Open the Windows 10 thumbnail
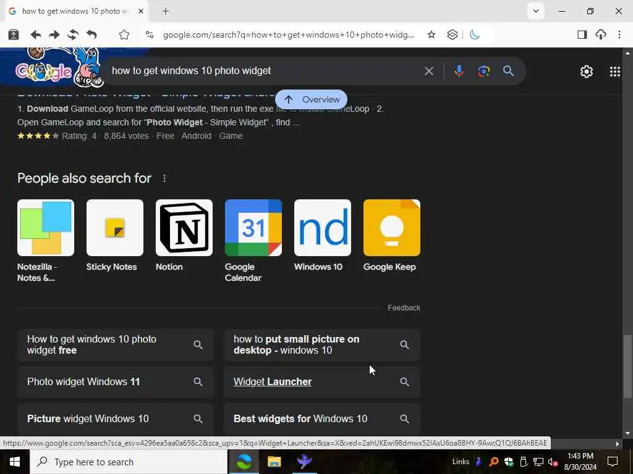Viewport: 633px width, 474px height. (x=323, y=228)
